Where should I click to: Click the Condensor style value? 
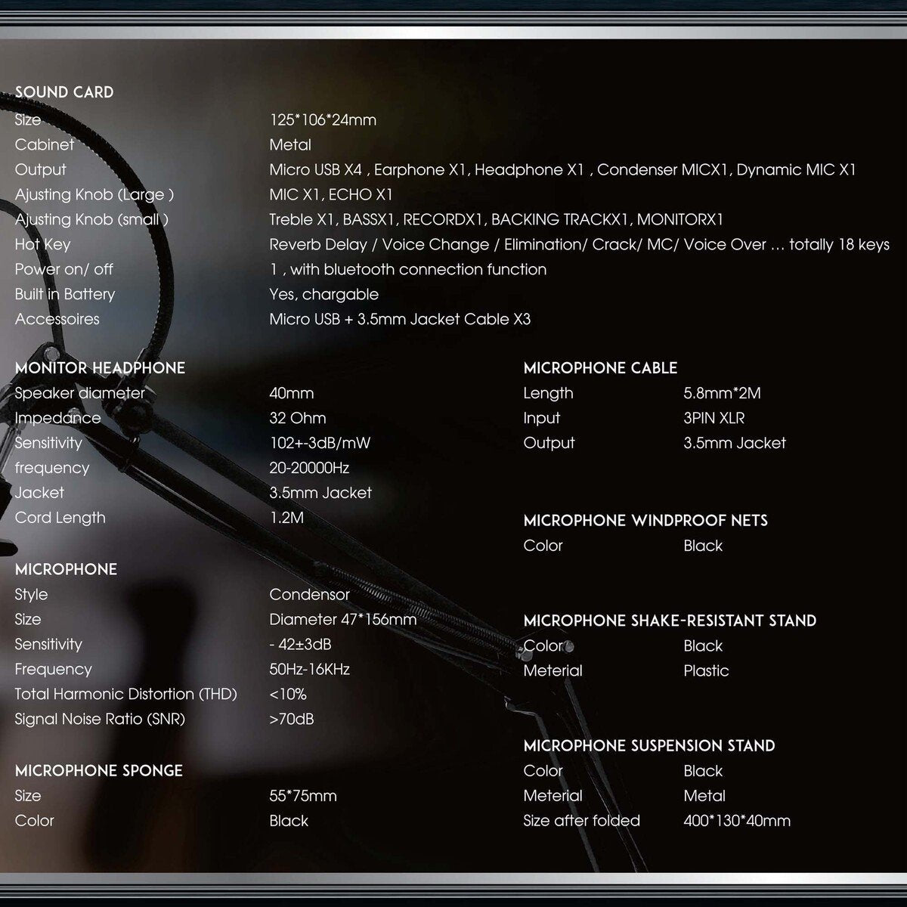(309, 594)
